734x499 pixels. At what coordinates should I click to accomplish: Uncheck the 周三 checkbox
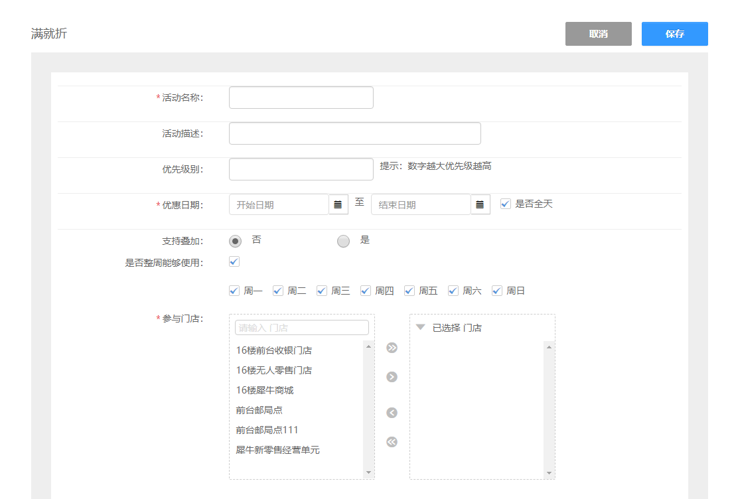[322, 291]
